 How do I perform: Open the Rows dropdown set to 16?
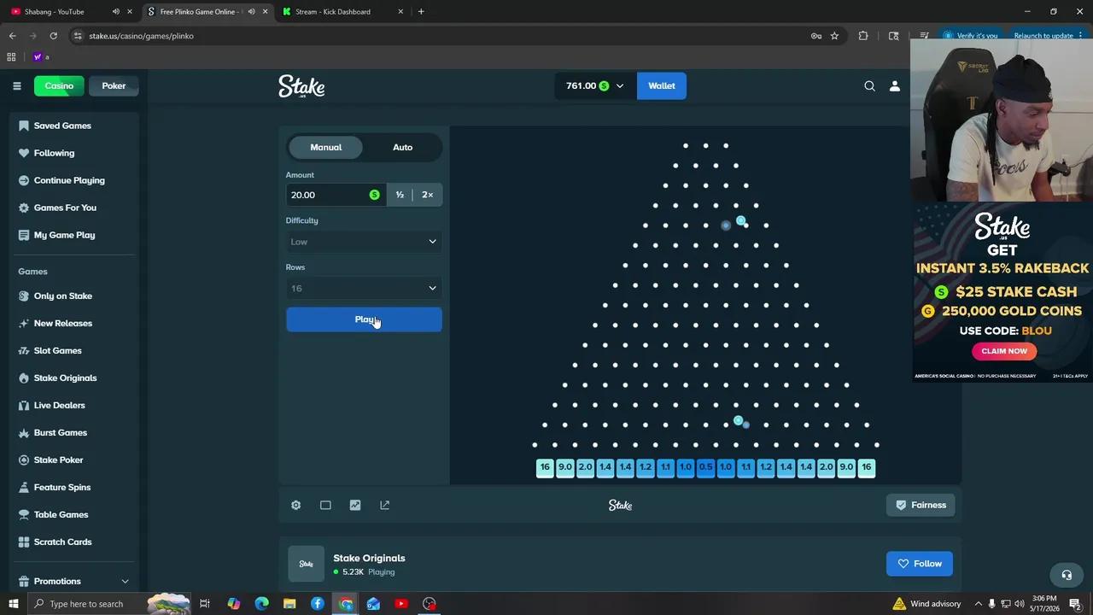pyautogui.click(x=364, y=289)
